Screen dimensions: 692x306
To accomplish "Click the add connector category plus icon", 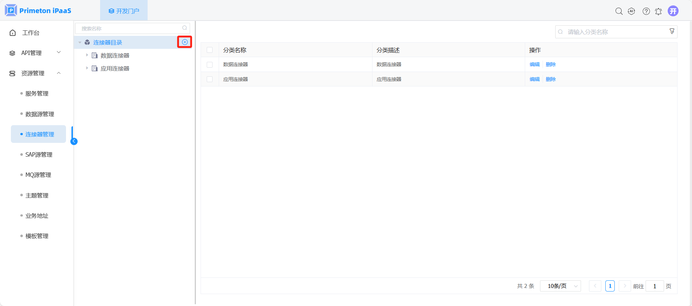I will tap(185, 42).
